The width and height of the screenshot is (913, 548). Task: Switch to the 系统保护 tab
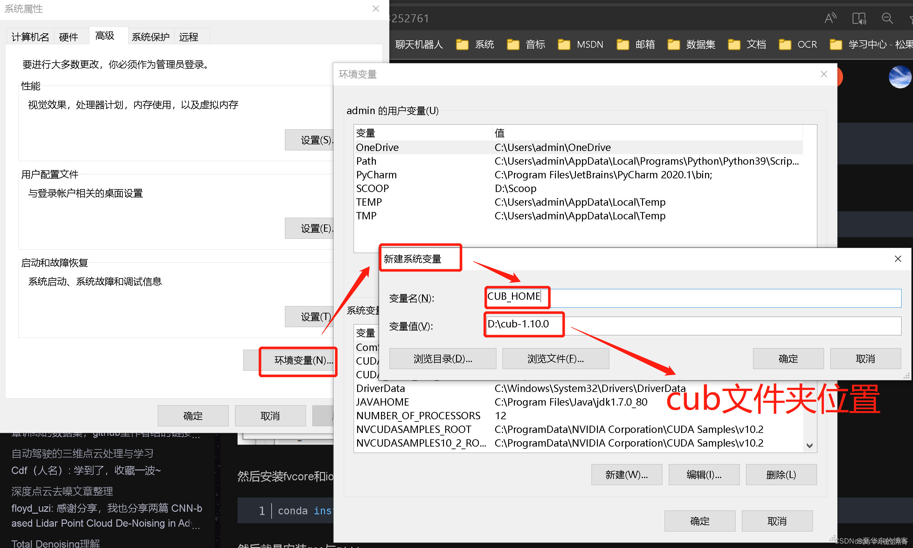tap(150, 37)
